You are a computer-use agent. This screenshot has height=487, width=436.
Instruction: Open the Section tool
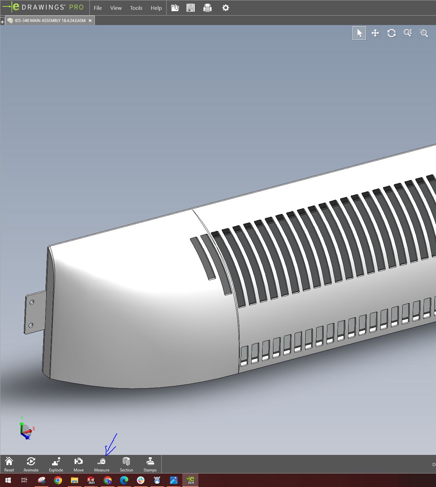[126, 464]
